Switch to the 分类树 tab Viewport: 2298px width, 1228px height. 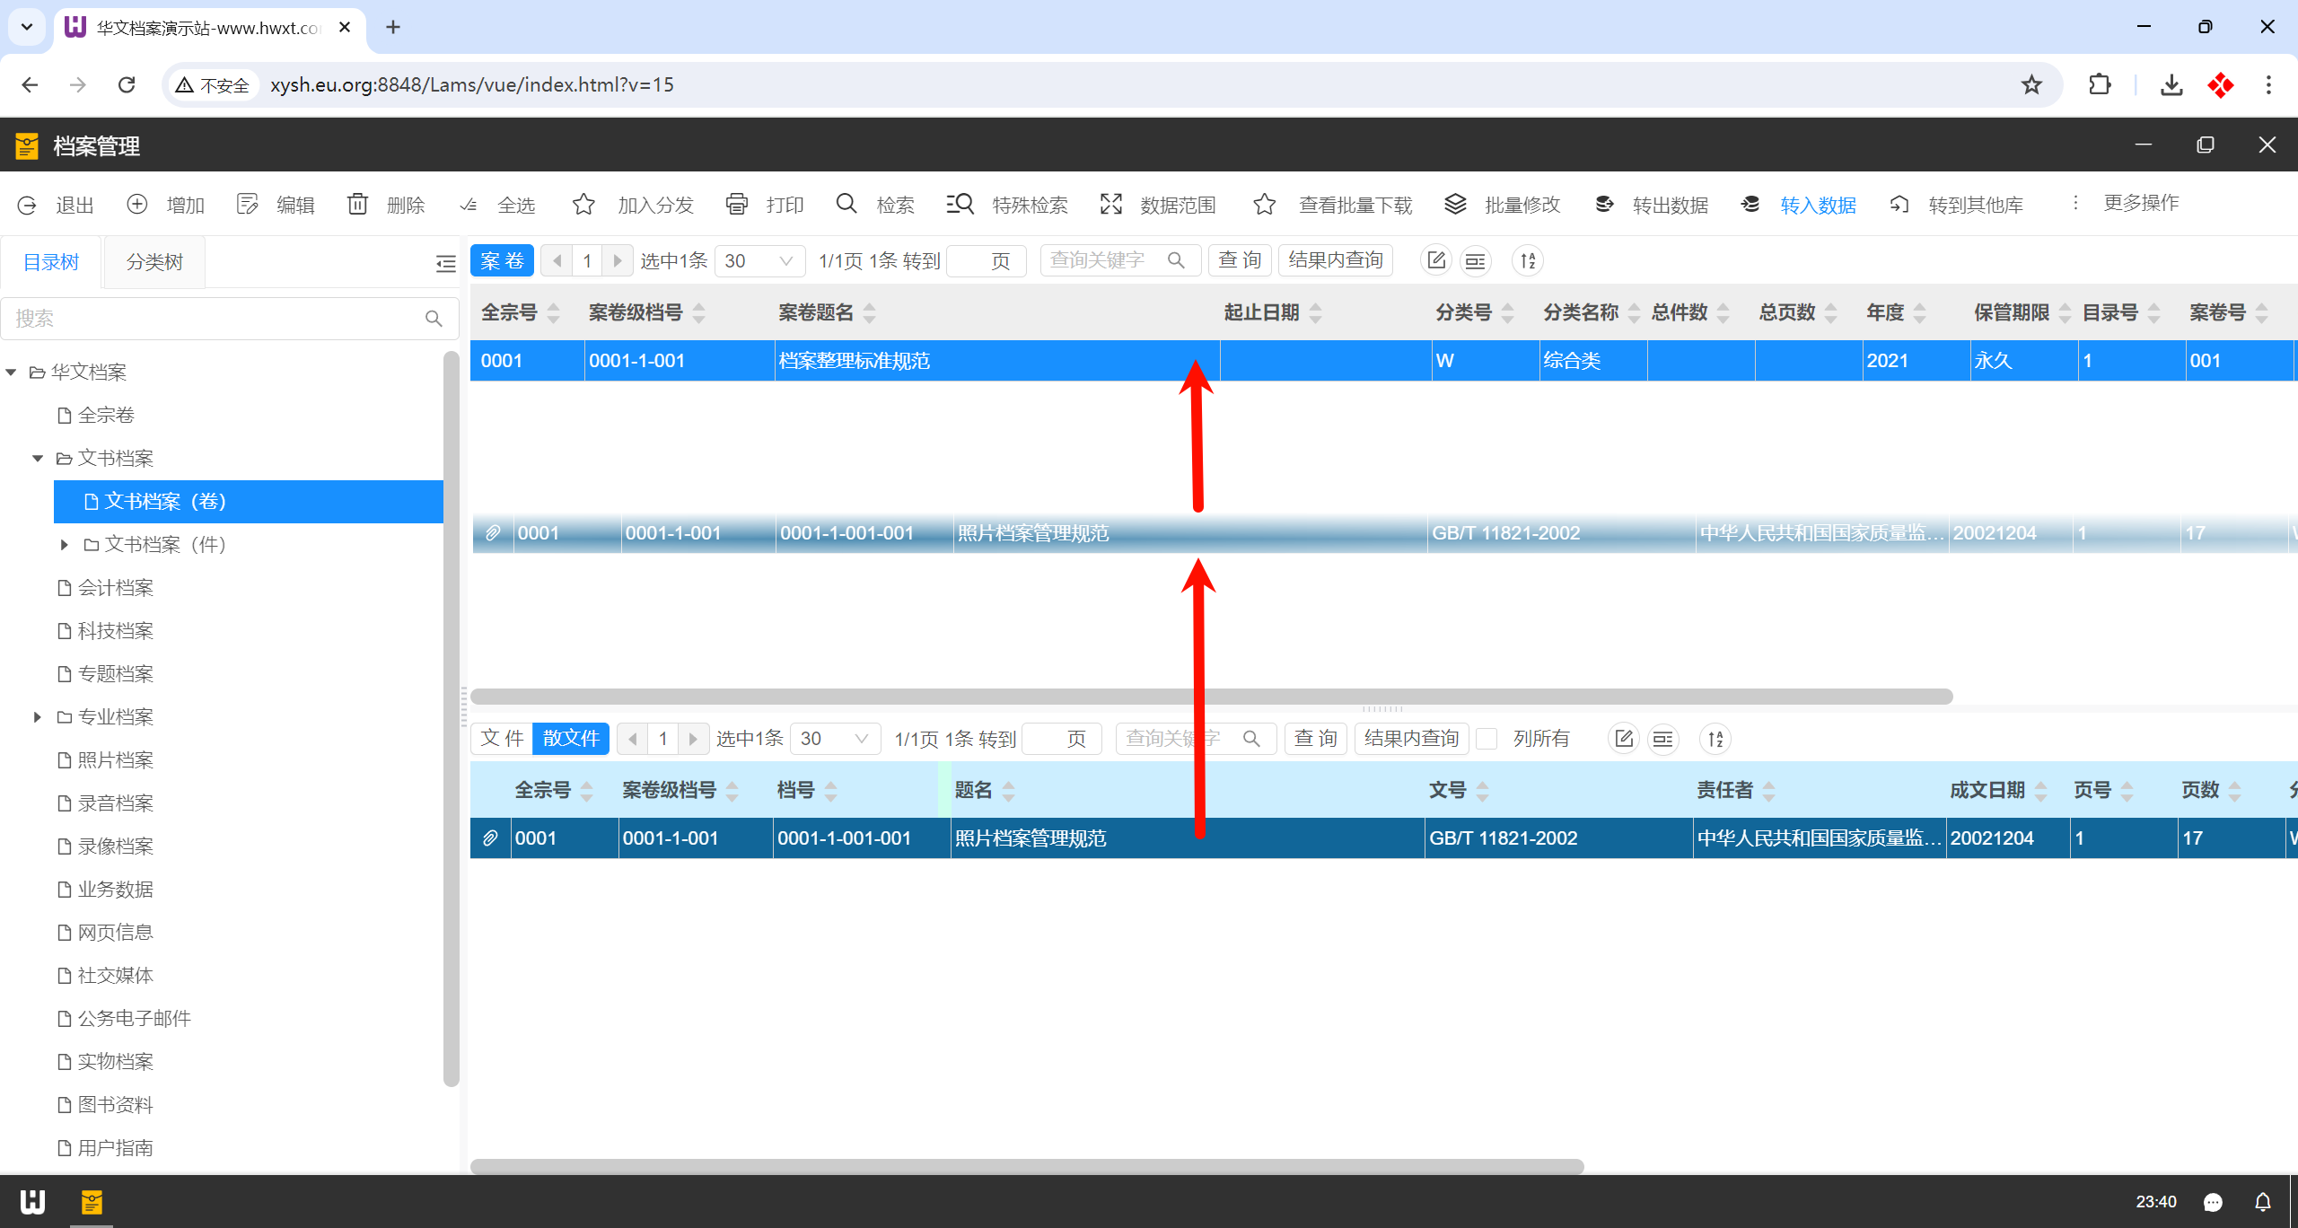(x=154, y=262)
